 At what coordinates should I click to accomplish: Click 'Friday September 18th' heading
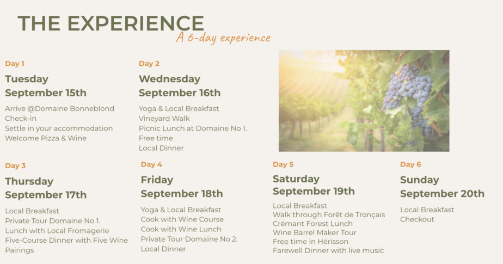coord(182,187)
